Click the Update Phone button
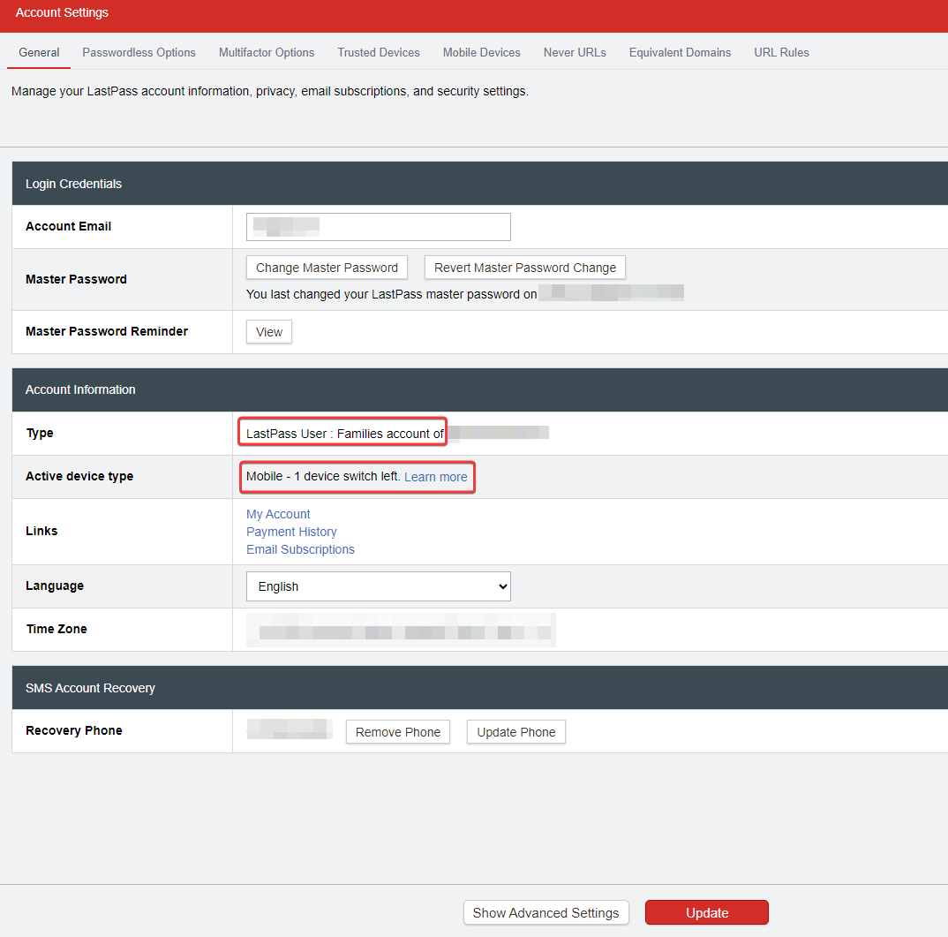Screen dimensions: 948x937 (516, 732)
